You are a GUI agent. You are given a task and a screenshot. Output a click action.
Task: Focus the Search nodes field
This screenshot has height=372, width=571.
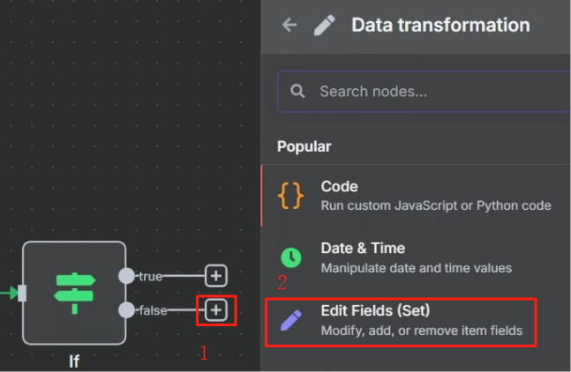424,92
